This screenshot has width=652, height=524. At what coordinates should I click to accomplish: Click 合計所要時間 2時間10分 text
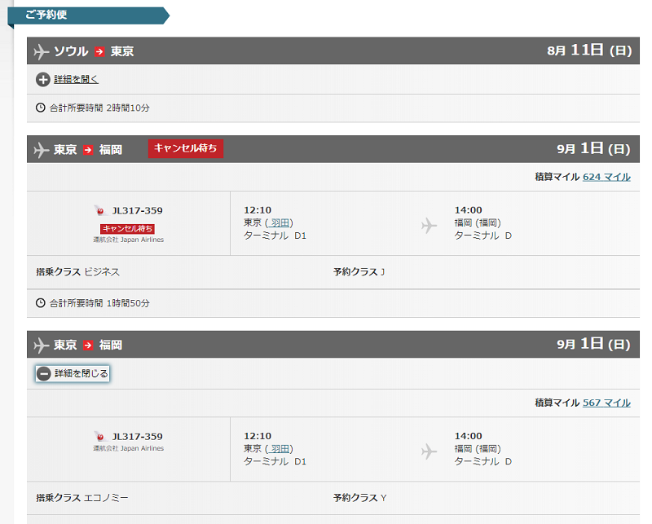point(99,108)
